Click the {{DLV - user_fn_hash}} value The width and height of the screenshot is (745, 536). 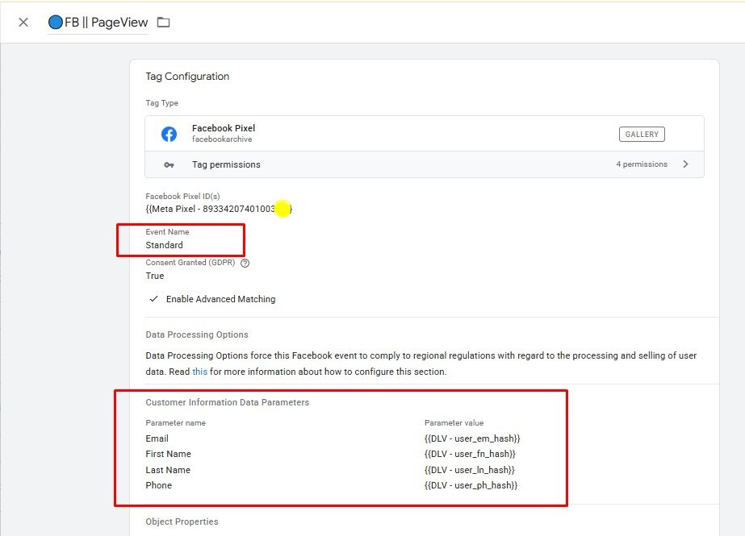[x=470, y=454]
